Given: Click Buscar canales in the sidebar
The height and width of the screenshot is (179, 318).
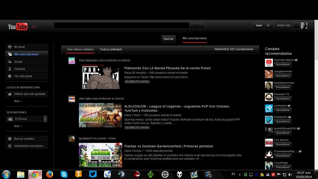Looking at the screenshot, I should pos(27,139).
